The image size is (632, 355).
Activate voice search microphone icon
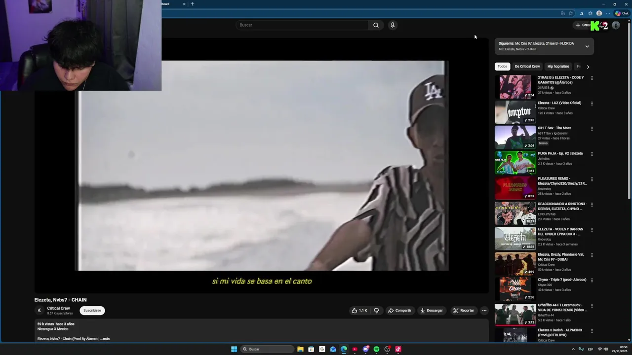(393, 25)
